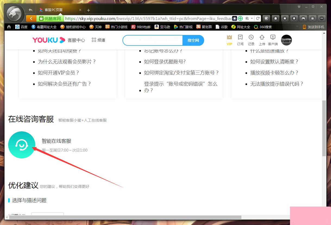Click the Cheetah browser logo button
Screen dimensions: 331x225
point(14,14)
